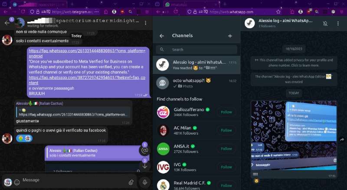Create a new WhatsApp channel with plus
The height and width of the screenshot is (190, 347).
(x=230, y=36)
